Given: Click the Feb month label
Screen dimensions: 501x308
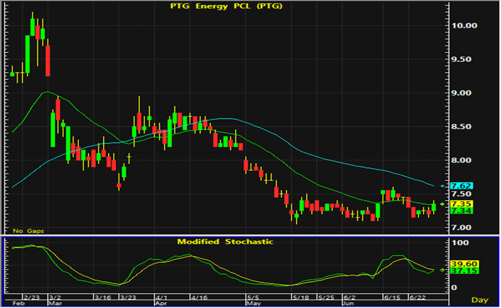Looking at the screenshot, I should (18, 303).
